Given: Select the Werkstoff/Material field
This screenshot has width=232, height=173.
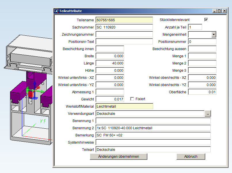Looking at the screenshot, I should coord(124,107).
